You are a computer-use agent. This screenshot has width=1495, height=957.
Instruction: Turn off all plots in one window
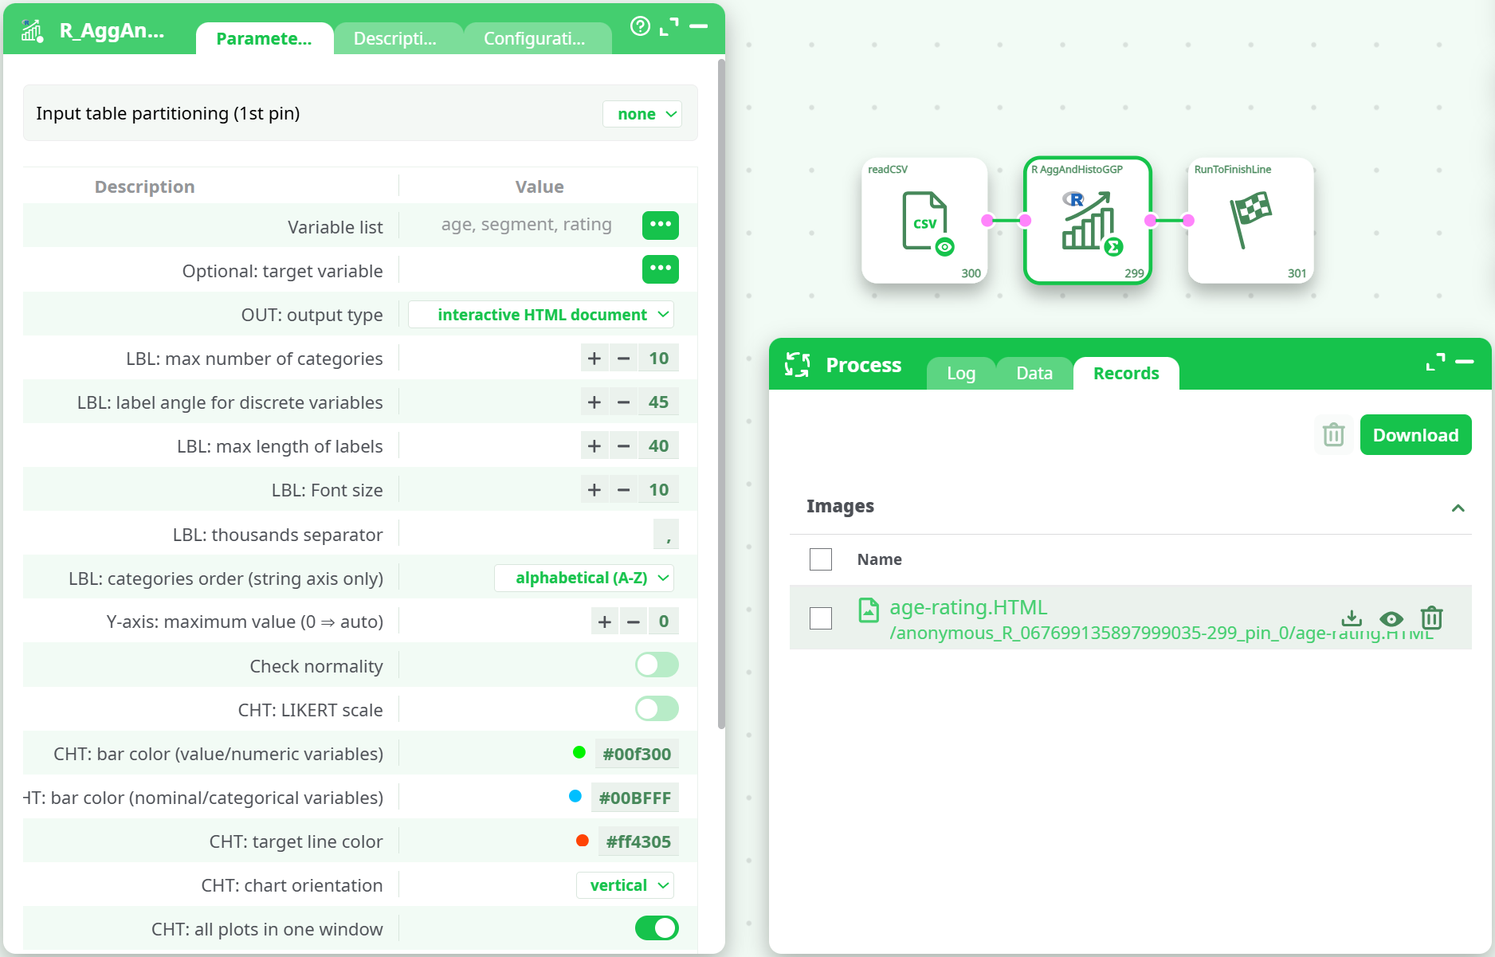click(x=657, y=928)
